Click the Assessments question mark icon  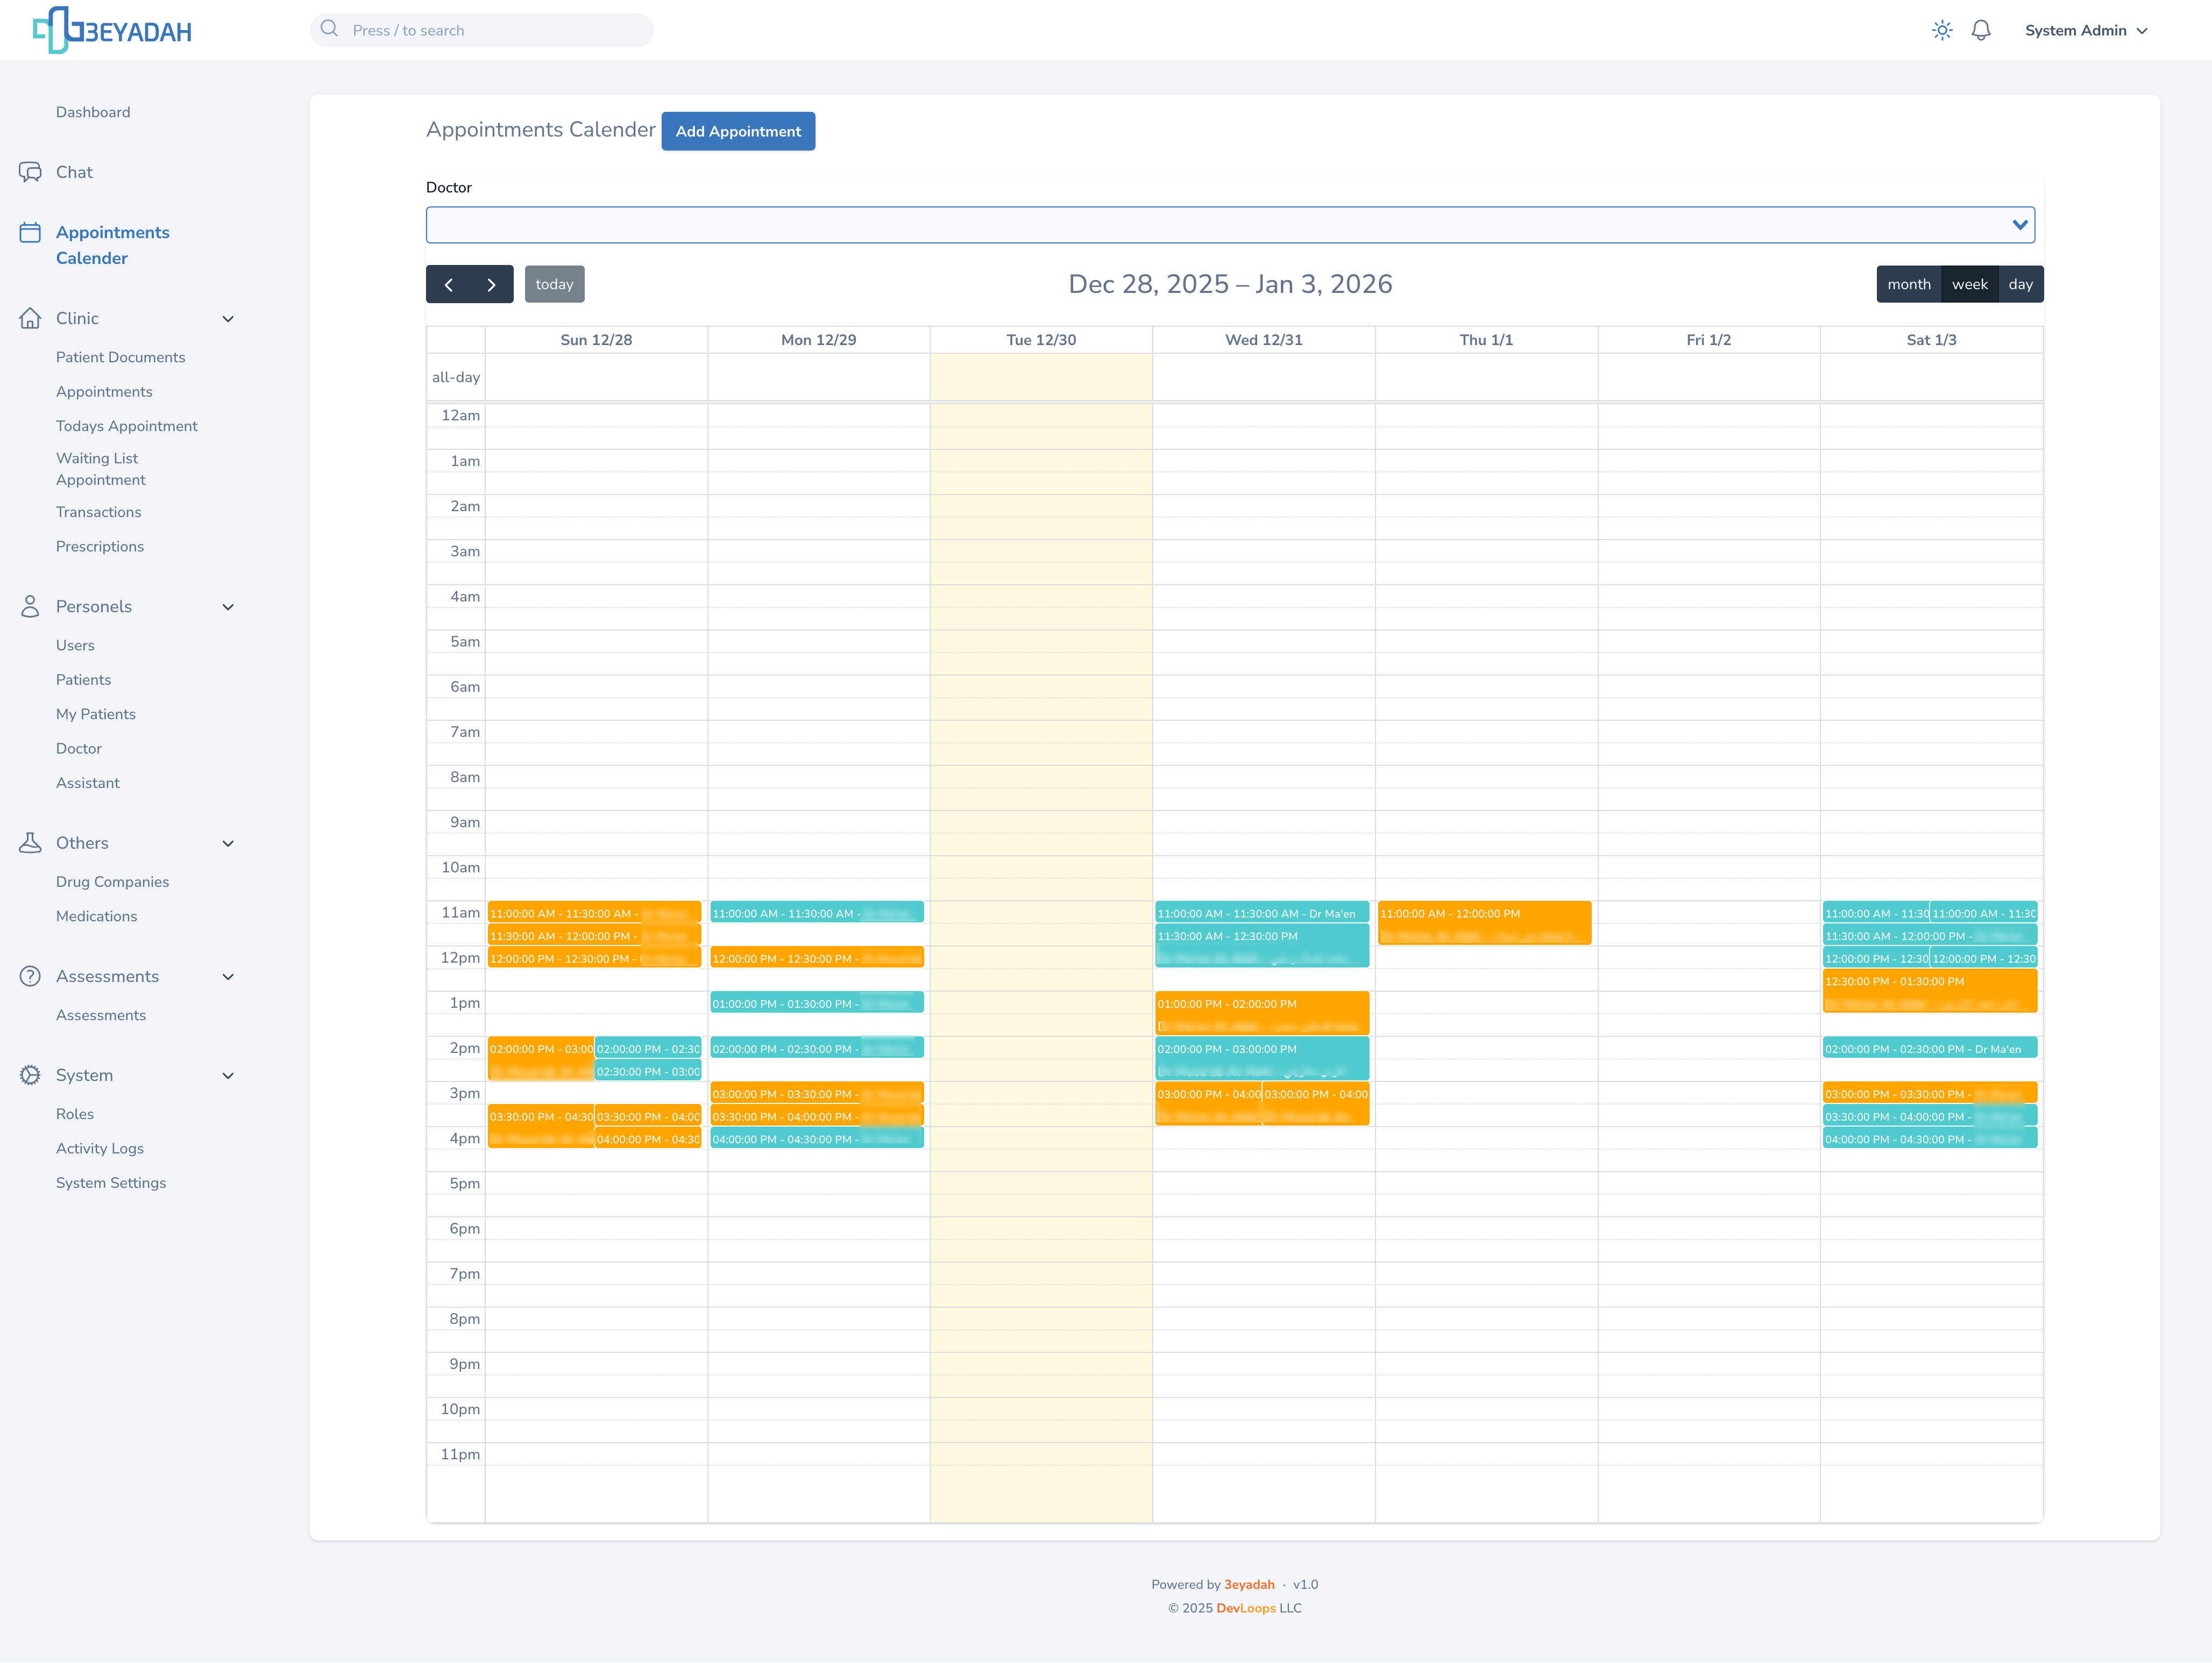[x=30, y=977]
